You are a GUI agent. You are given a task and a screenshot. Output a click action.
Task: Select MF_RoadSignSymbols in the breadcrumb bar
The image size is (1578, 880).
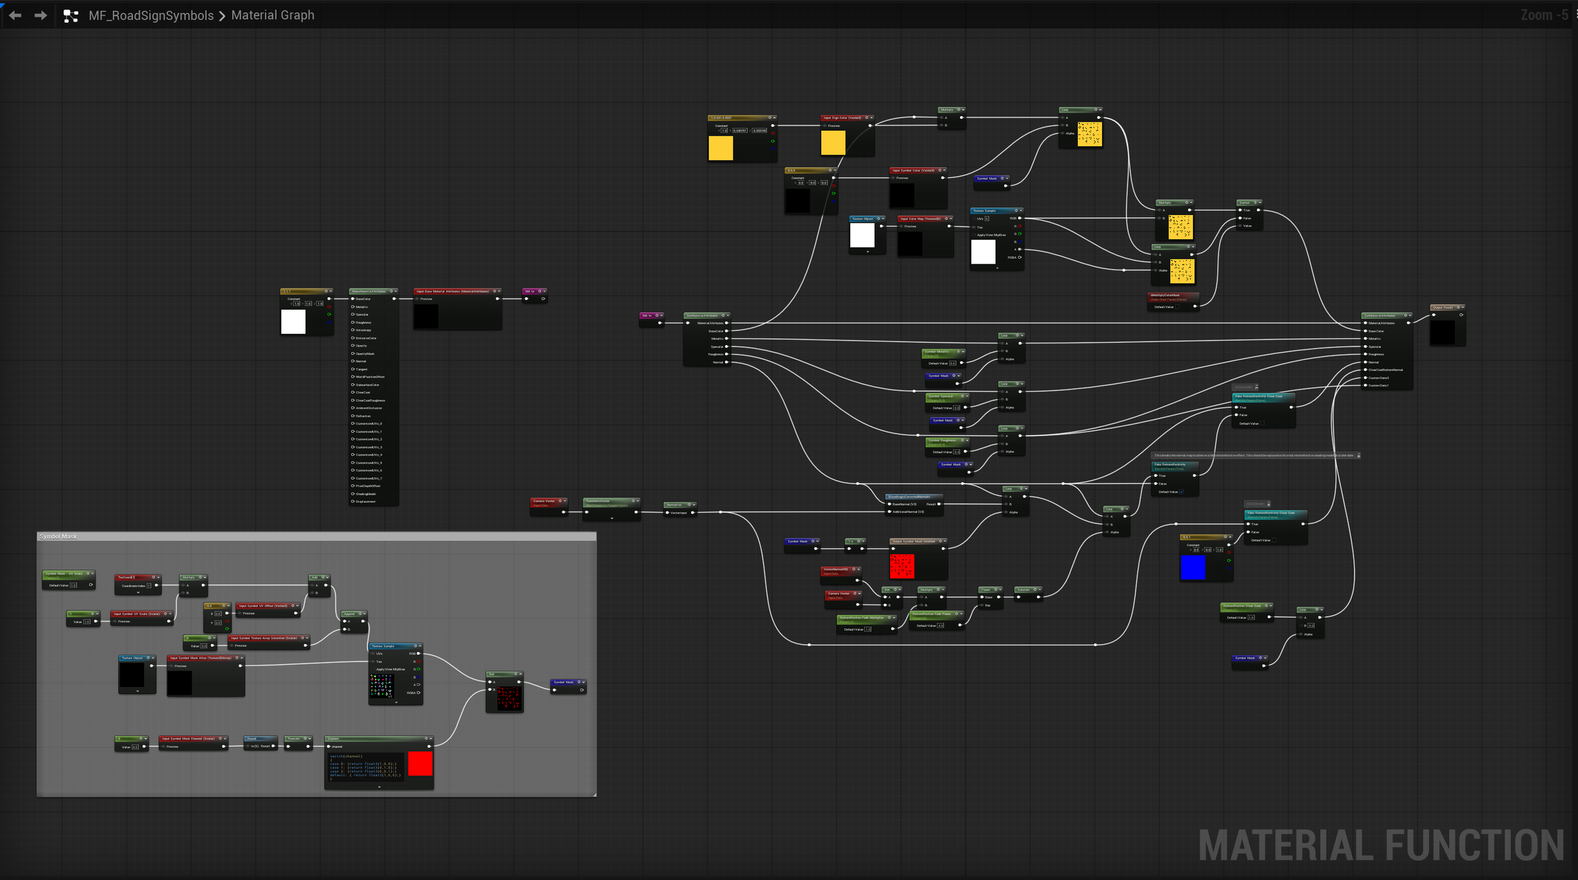point(151,15)
